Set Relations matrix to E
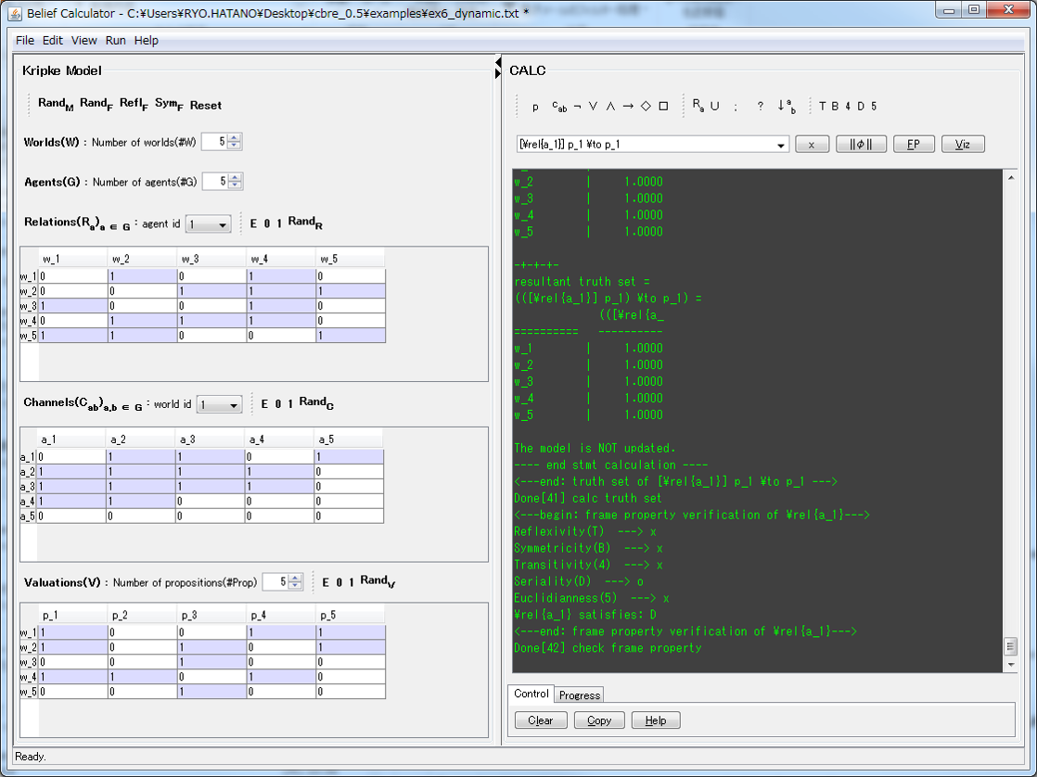This screenshot has width=1037, height=777. point(254,223)
